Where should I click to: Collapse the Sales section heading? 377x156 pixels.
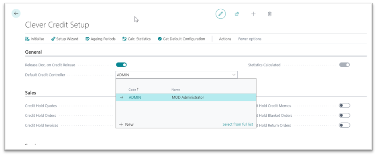pos(31,93)
